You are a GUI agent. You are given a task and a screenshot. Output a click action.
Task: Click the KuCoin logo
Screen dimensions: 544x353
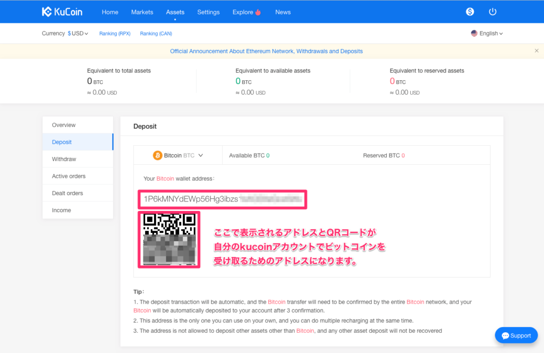62,12
